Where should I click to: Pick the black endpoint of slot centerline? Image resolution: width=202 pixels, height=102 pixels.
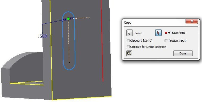[x=69, y=62]
